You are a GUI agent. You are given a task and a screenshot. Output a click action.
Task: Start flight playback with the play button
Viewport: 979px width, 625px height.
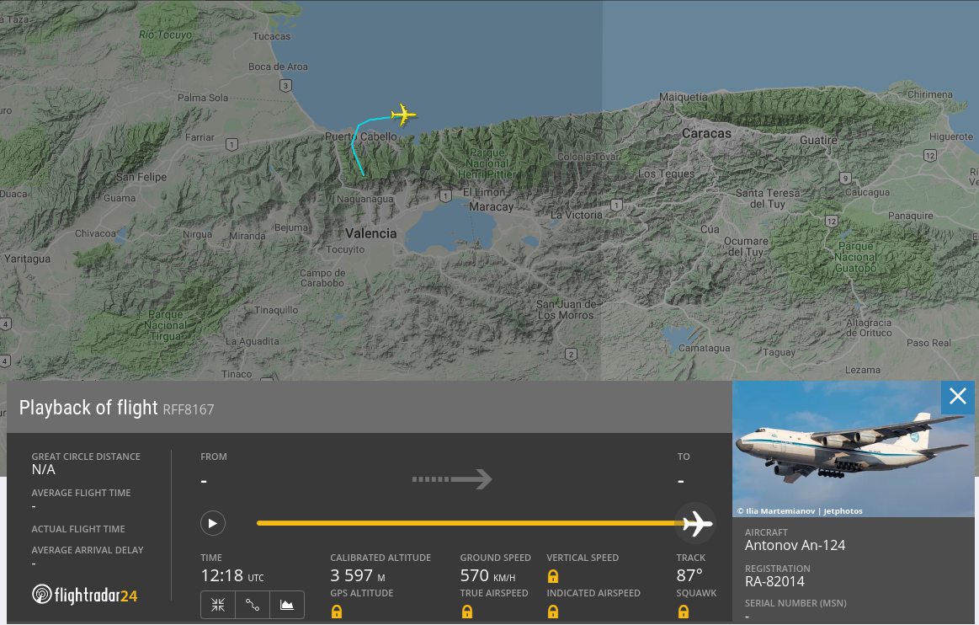point(212,523)
